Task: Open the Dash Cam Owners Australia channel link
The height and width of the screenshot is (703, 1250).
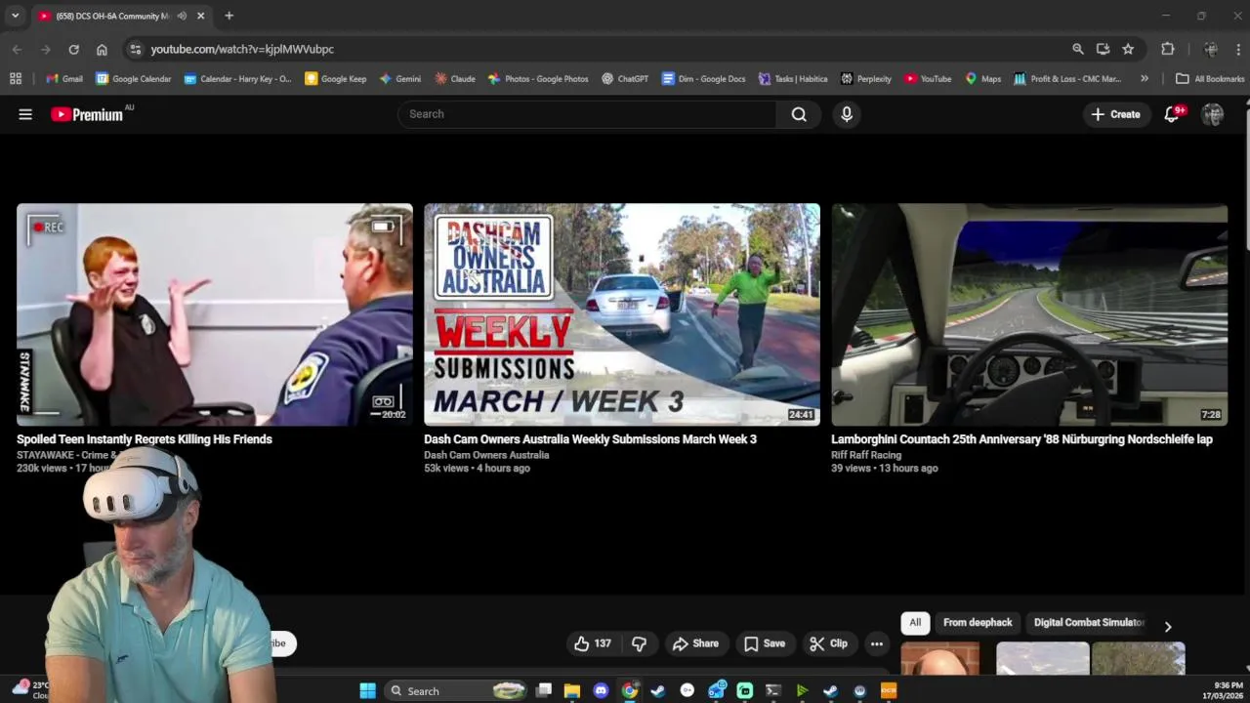Action: 486,455
